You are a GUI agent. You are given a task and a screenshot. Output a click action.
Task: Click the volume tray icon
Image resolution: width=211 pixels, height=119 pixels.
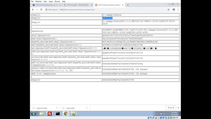[x=164, y=114]
